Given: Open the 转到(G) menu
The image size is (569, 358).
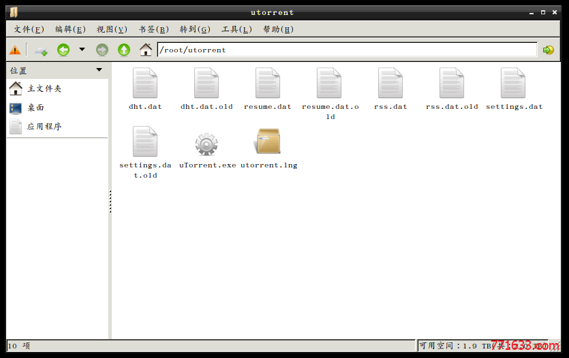Looking at the screenshot, I should click(x=195, y=29).
